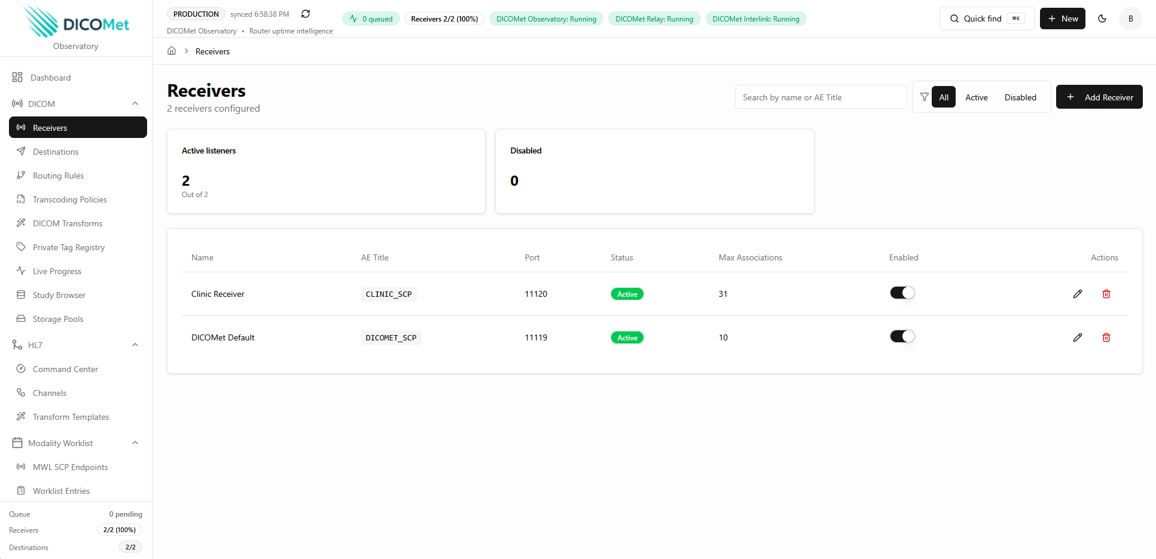Switch to dark mode with moon icon

click(1102, 19)
